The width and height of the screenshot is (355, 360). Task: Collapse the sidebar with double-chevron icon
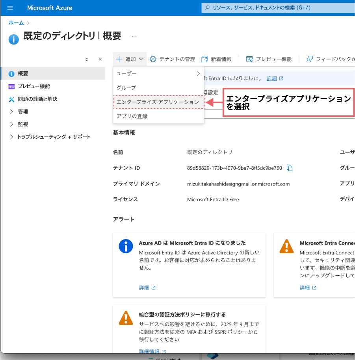(x=100, y=59)
